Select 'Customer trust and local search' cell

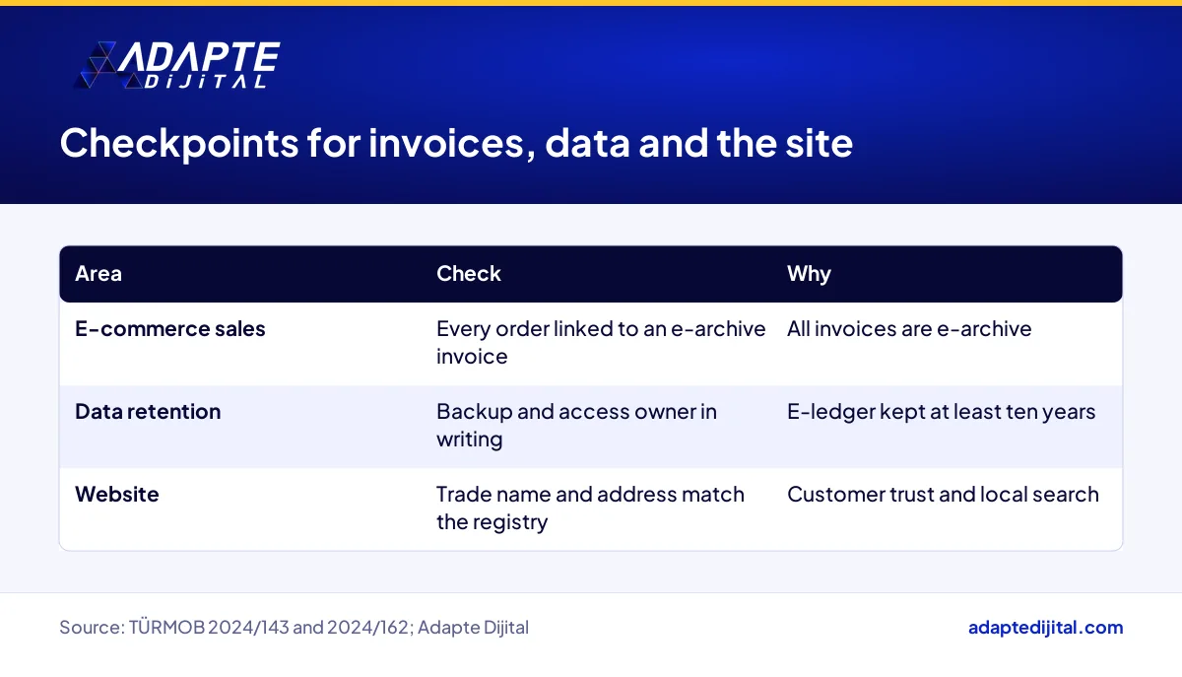pos(943,495)
